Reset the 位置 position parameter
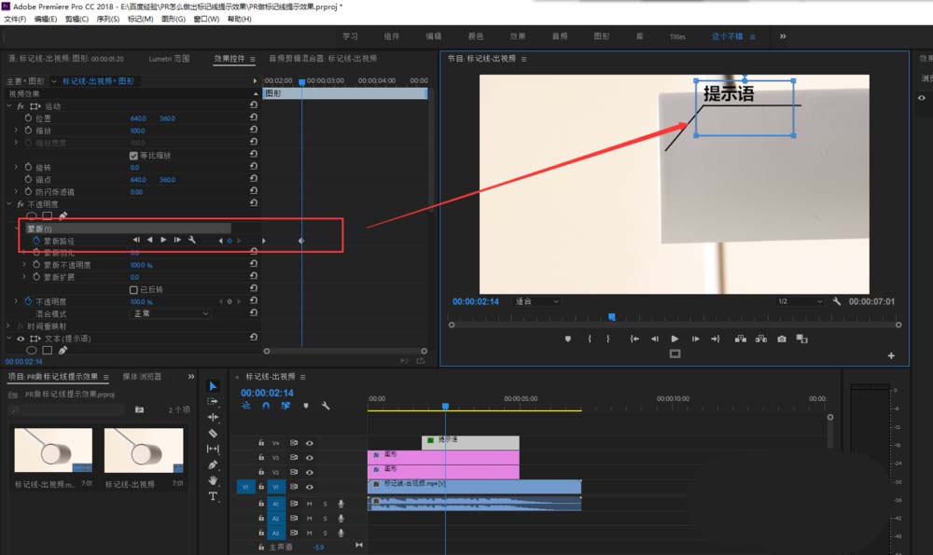933x555 pixels. pyautogui.click(x=254, y=118)
